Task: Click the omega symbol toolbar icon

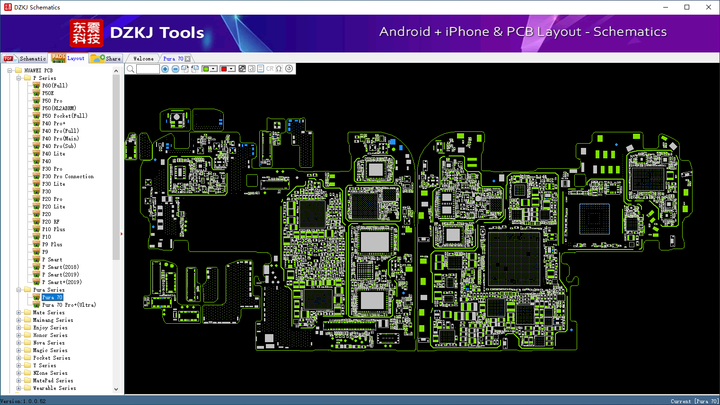Action: click(279, 69)
